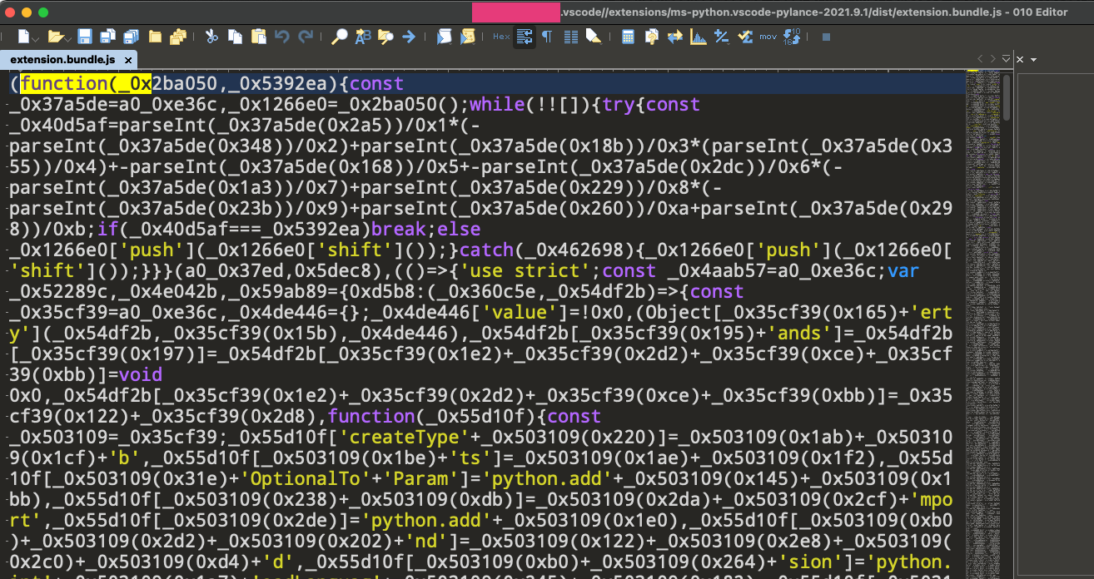Open the tab list dropdown
1094x579 pixels.
pos(1005,59)
